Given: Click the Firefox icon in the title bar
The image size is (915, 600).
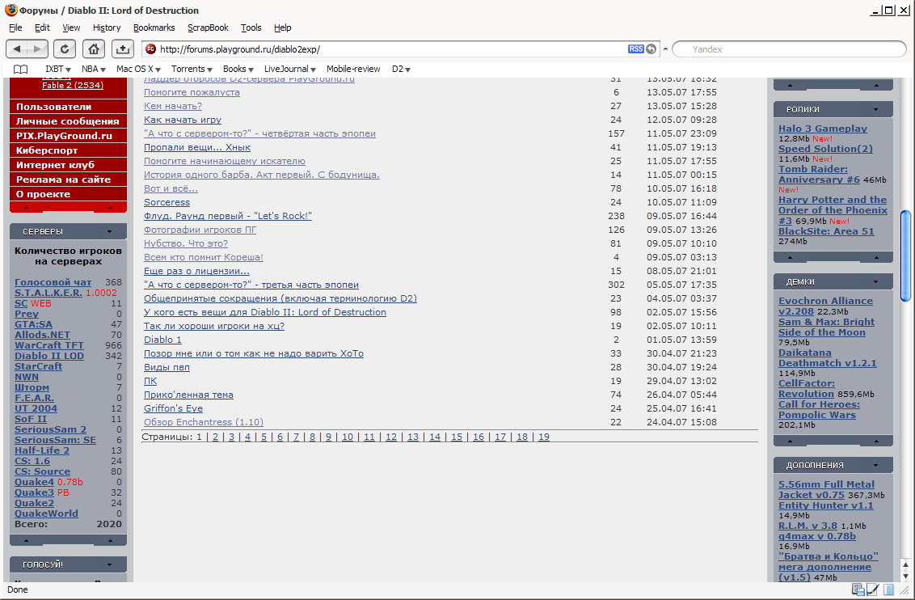Looking at the screenshot, I should 11,10.
